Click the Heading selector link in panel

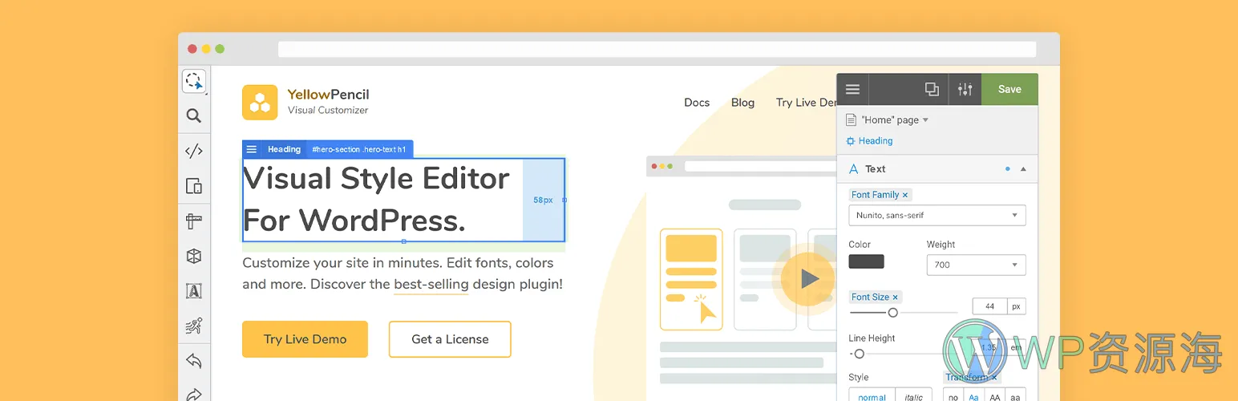click(875, 140)
